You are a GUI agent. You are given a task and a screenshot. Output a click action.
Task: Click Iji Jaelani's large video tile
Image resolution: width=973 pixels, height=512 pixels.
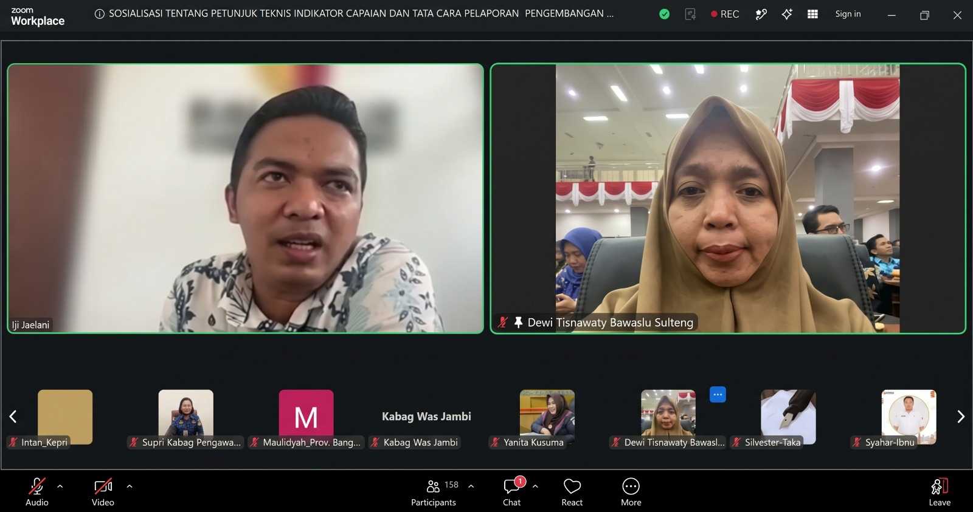(x=246, y=199)
